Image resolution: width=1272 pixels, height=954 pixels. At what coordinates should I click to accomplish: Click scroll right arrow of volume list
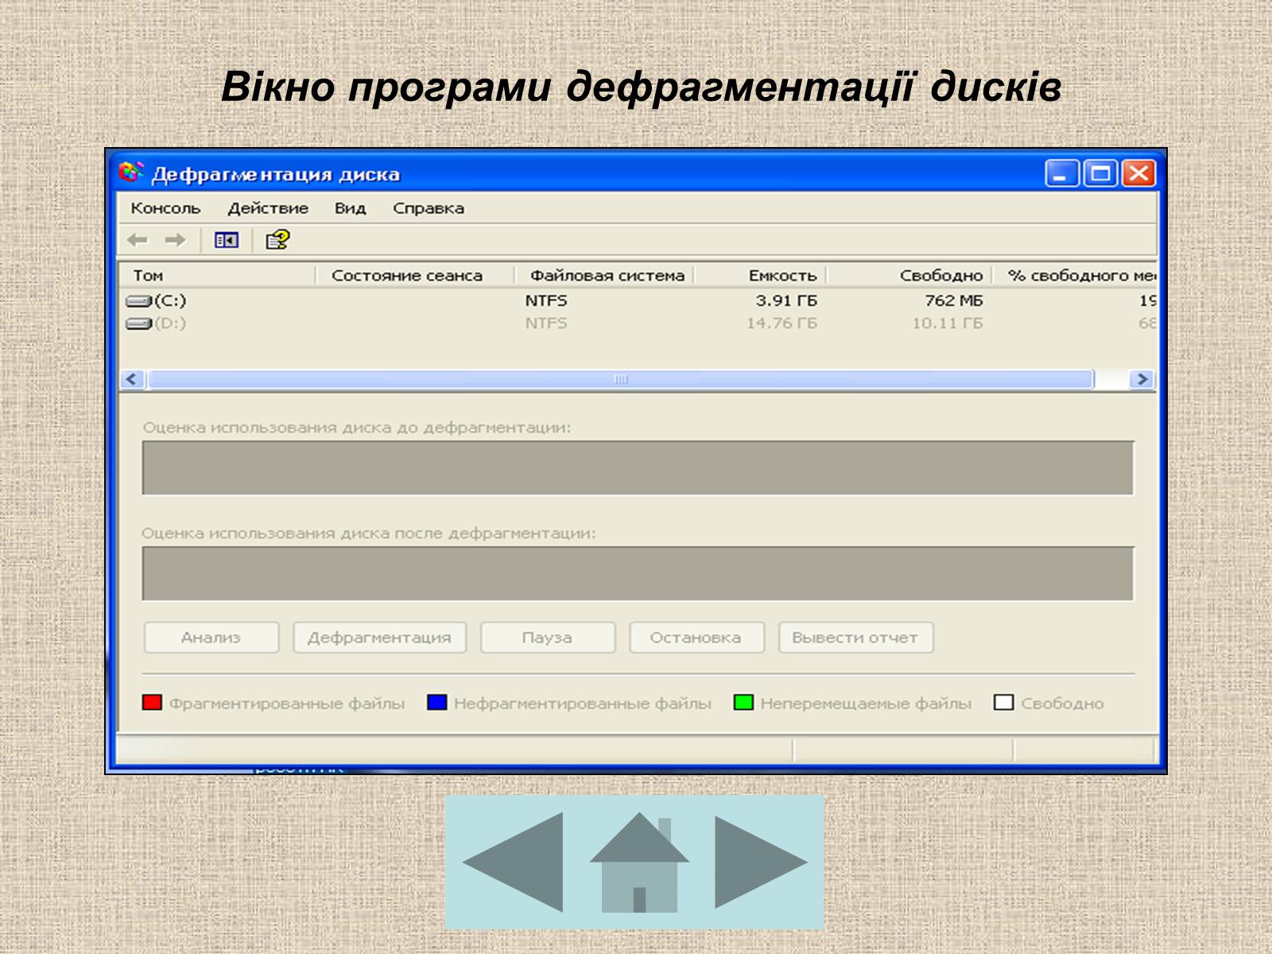1142,379
